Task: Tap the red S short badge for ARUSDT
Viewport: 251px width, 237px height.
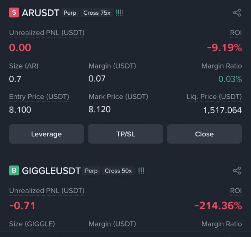Action: click(x=14, y=12)
